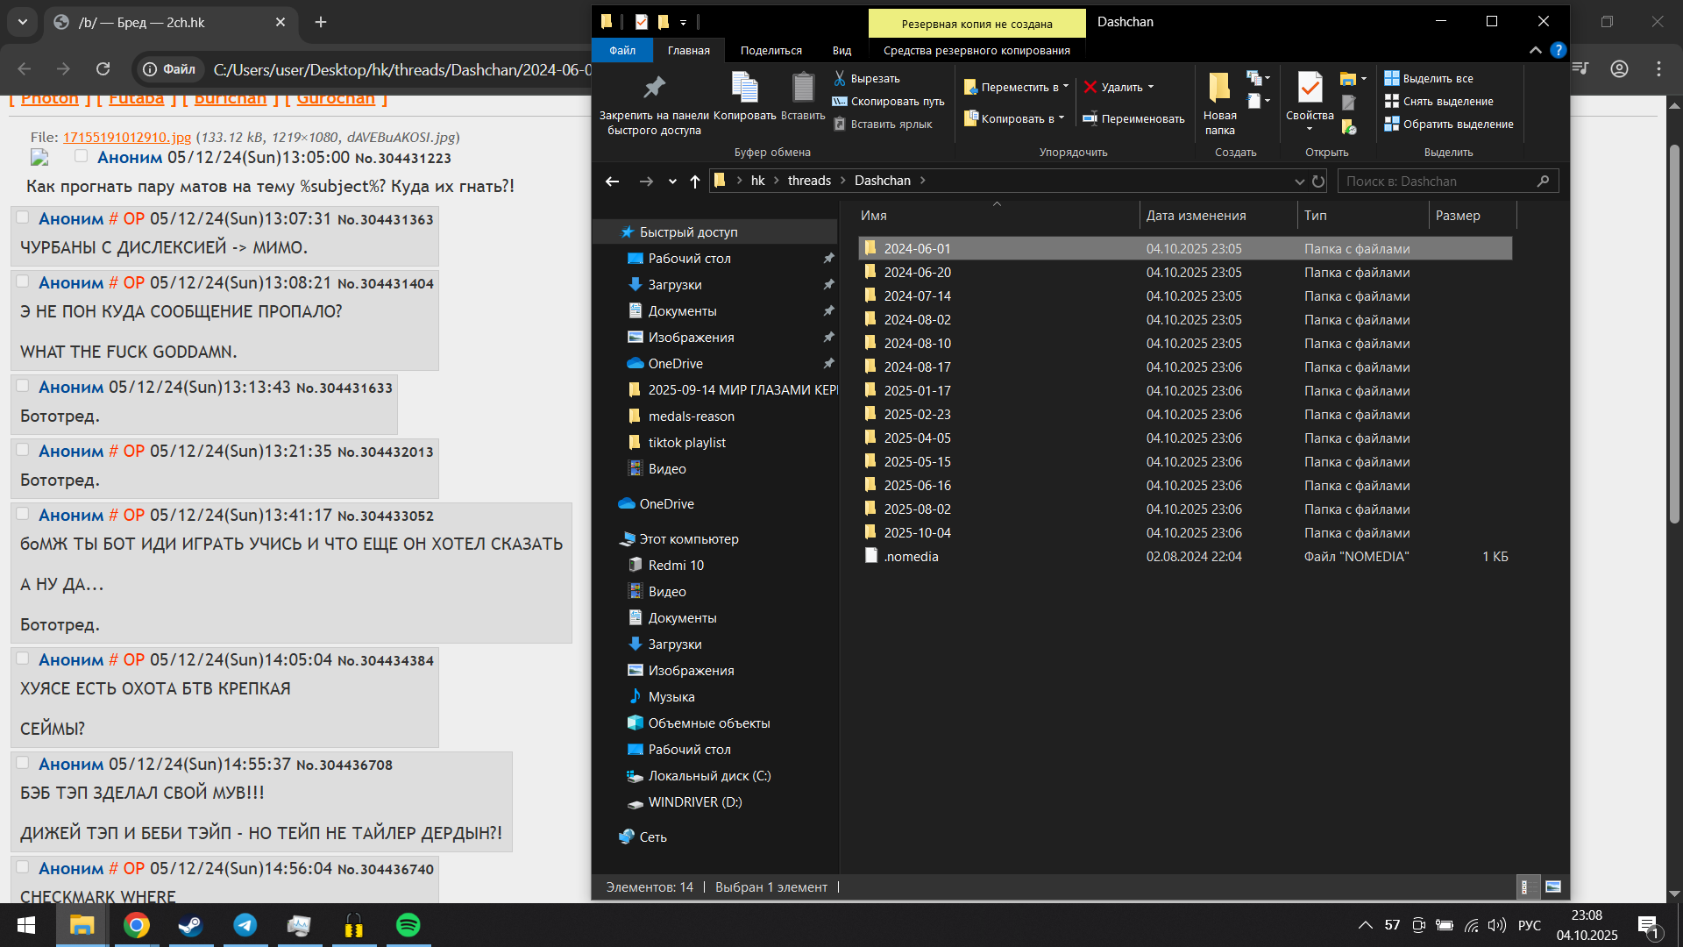Open recent locations dropdown arrow
1683x947 pixels.
click(672, 182)
